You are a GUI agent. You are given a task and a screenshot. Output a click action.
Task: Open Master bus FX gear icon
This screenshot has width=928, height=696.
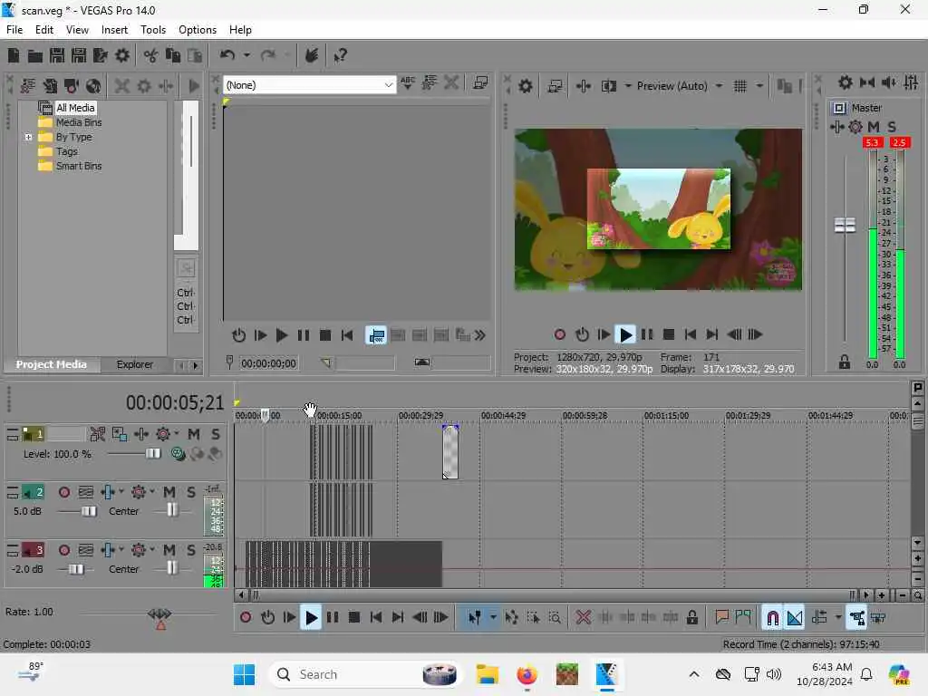[x=855, y=127]
